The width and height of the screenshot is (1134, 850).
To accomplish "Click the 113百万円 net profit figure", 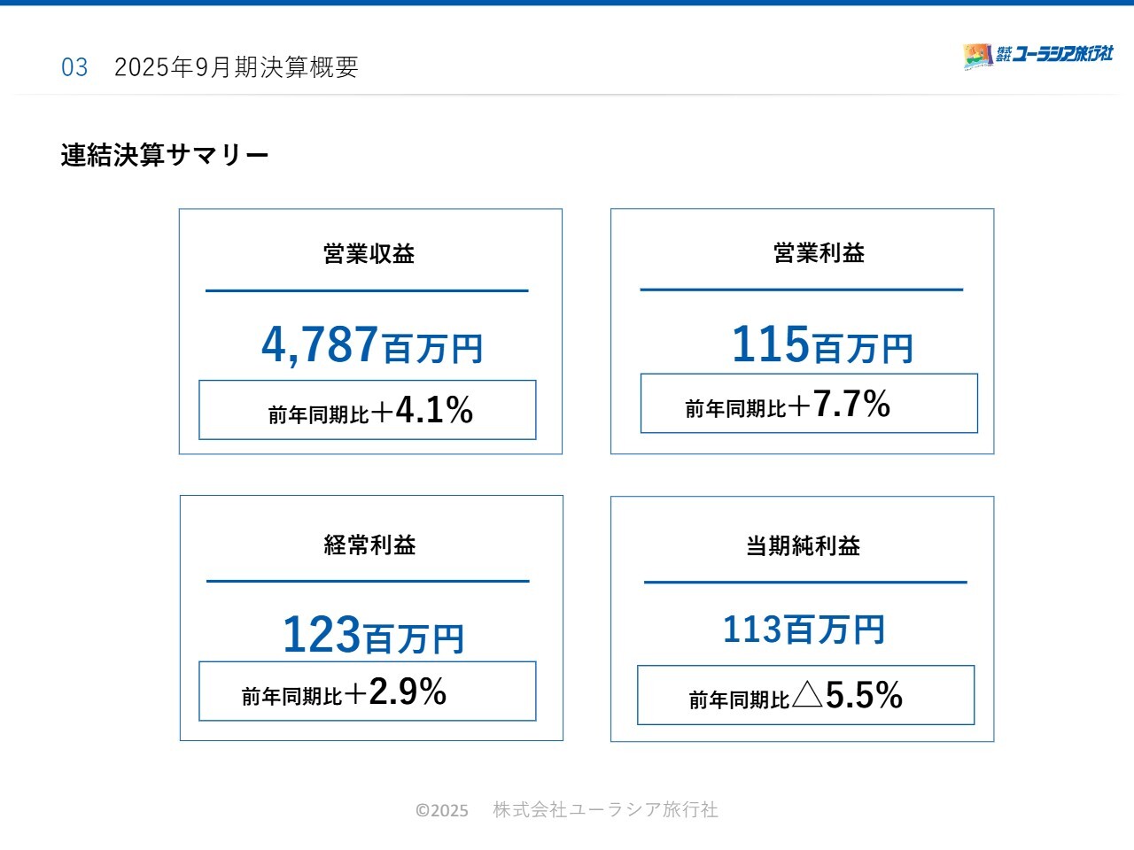I will click(x=804, y=630).
